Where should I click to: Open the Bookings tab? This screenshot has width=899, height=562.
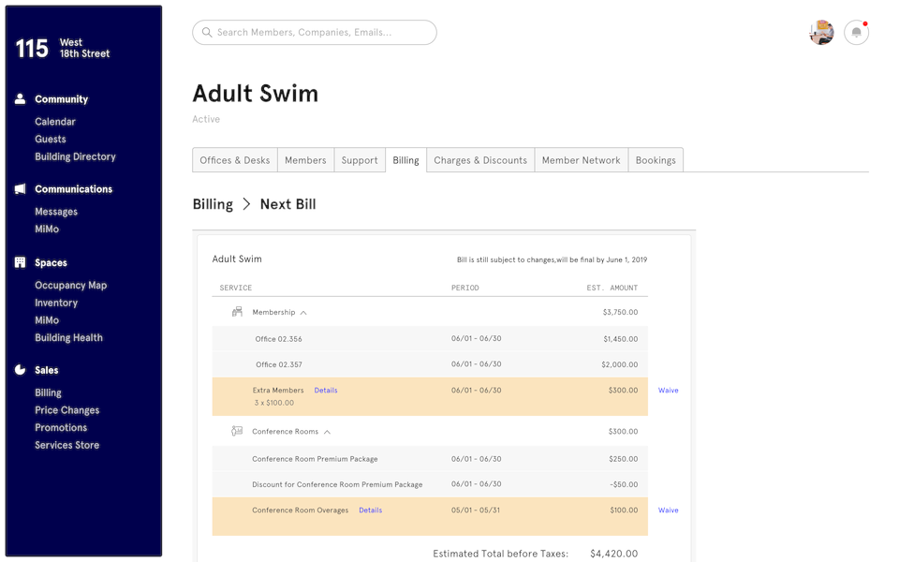(x=656, y=160)
